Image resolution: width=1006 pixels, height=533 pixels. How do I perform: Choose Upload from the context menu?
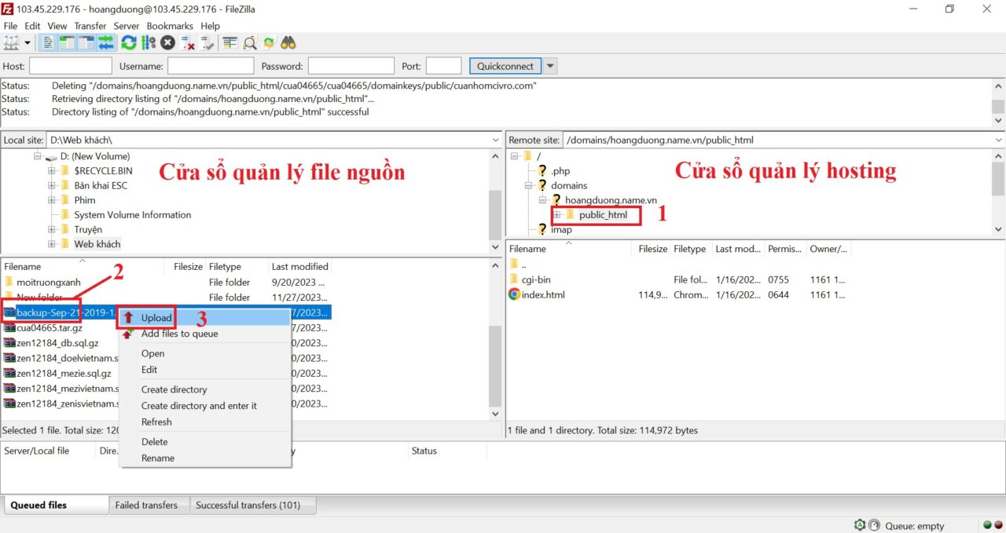(x=206, y=318)
